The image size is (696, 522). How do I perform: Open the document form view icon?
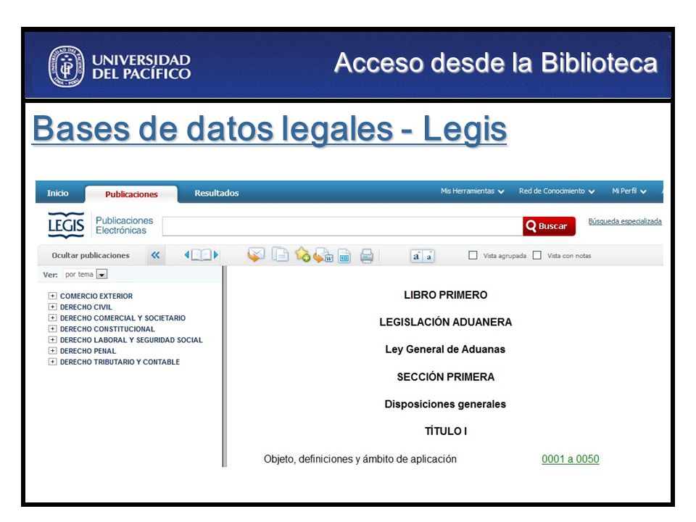point(344,256)
